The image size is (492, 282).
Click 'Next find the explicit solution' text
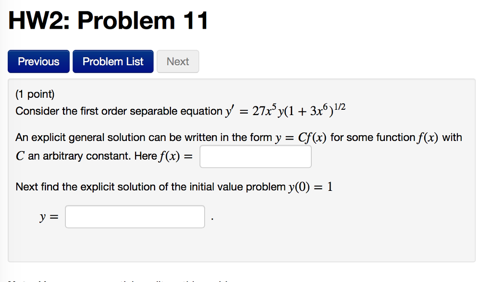86,187
